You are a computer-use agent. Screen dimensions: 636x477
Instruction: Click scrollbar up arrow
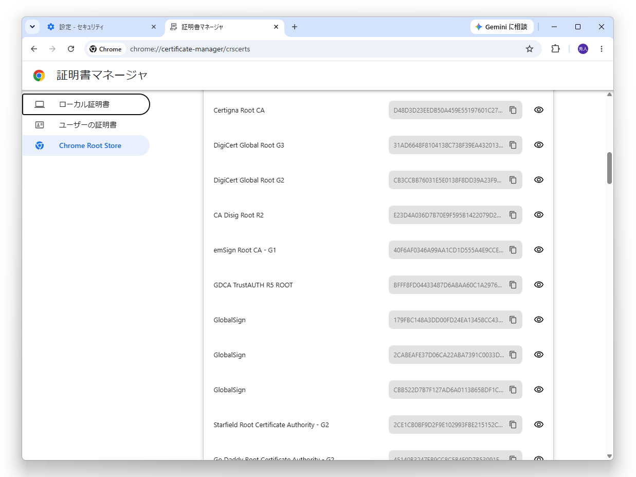(609, 95)
